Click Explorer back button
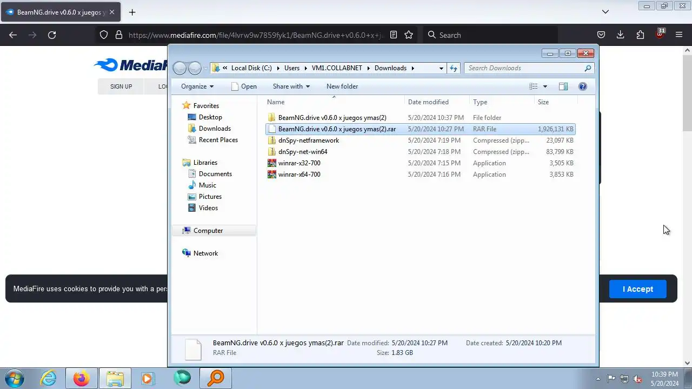Screen dimensions: 692x389 pos(180,68)
